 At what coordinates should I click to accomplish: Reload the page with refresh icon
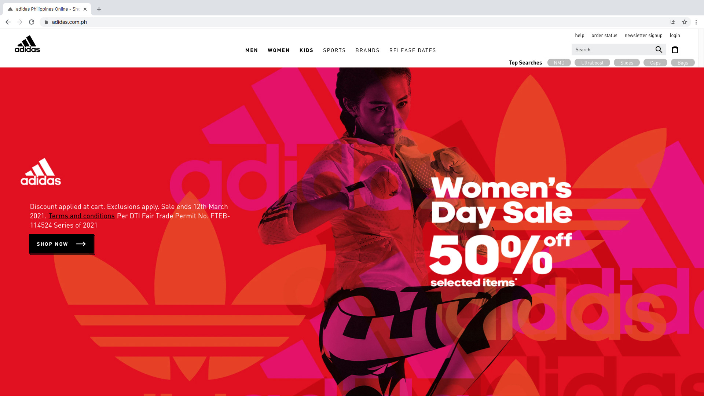pyautogui.click(x=32, y=22)
